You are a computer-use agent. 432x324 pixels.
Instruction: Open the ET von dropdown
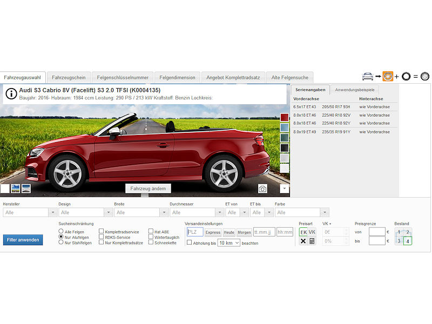pos(237,212)
